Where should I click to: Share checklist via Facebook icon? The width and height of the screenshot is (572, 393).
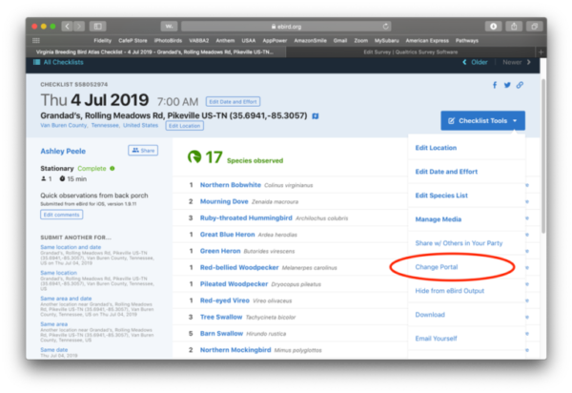point(496,85)
